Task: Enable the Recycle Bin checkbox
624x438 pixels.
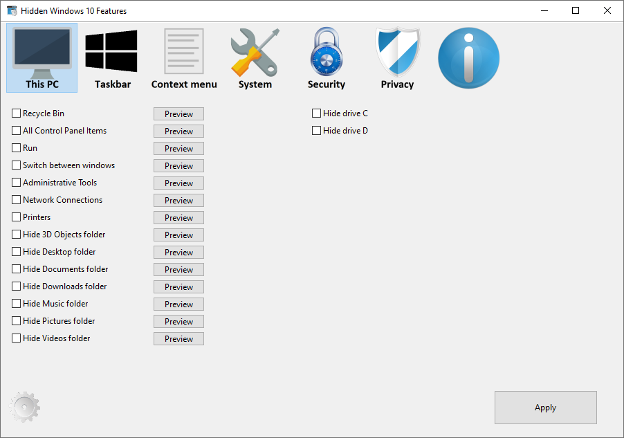Action: click(17, 113)
